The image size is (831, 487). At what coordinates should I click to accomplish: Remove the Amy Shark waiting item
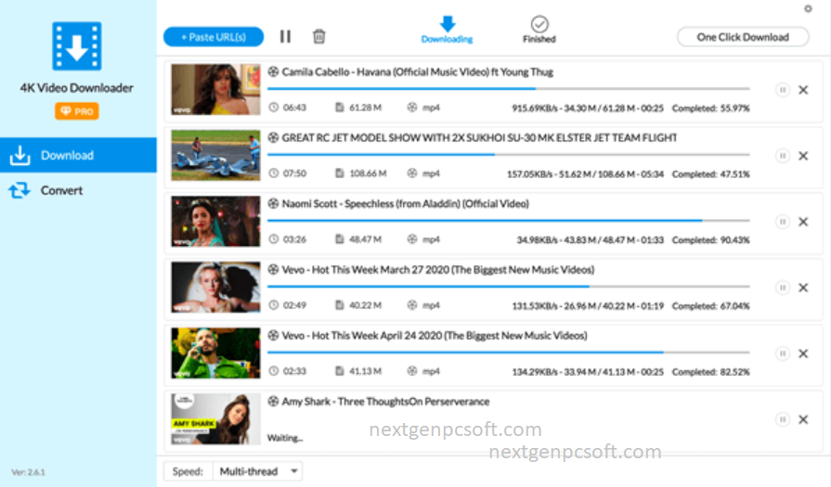[803, 419]
